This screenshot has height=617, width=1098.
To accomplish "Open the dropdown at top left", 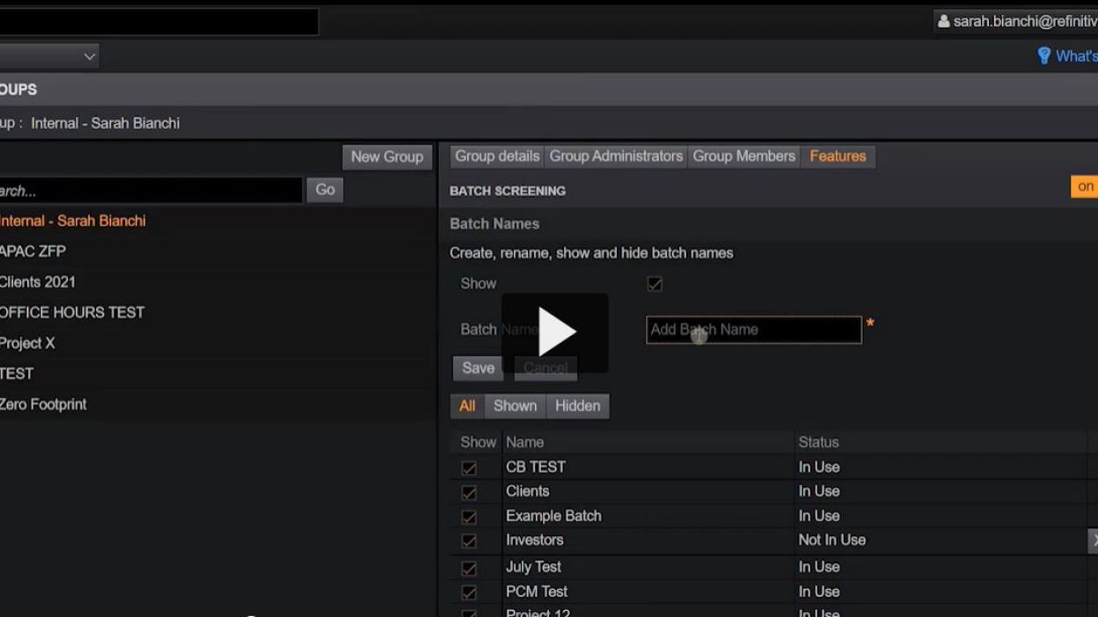I will point(49,56).
